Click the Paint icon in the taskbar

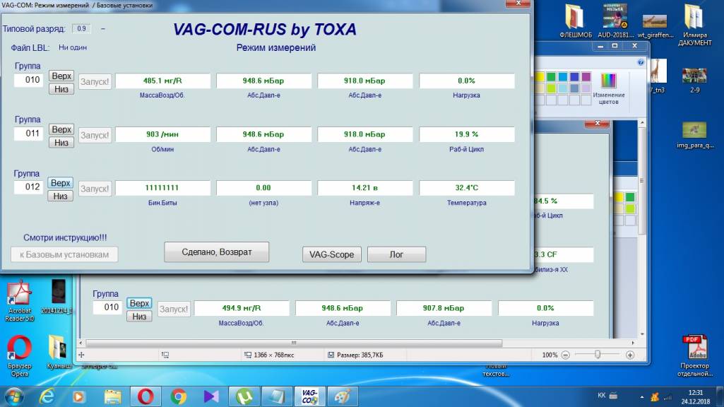pos(342,396)
